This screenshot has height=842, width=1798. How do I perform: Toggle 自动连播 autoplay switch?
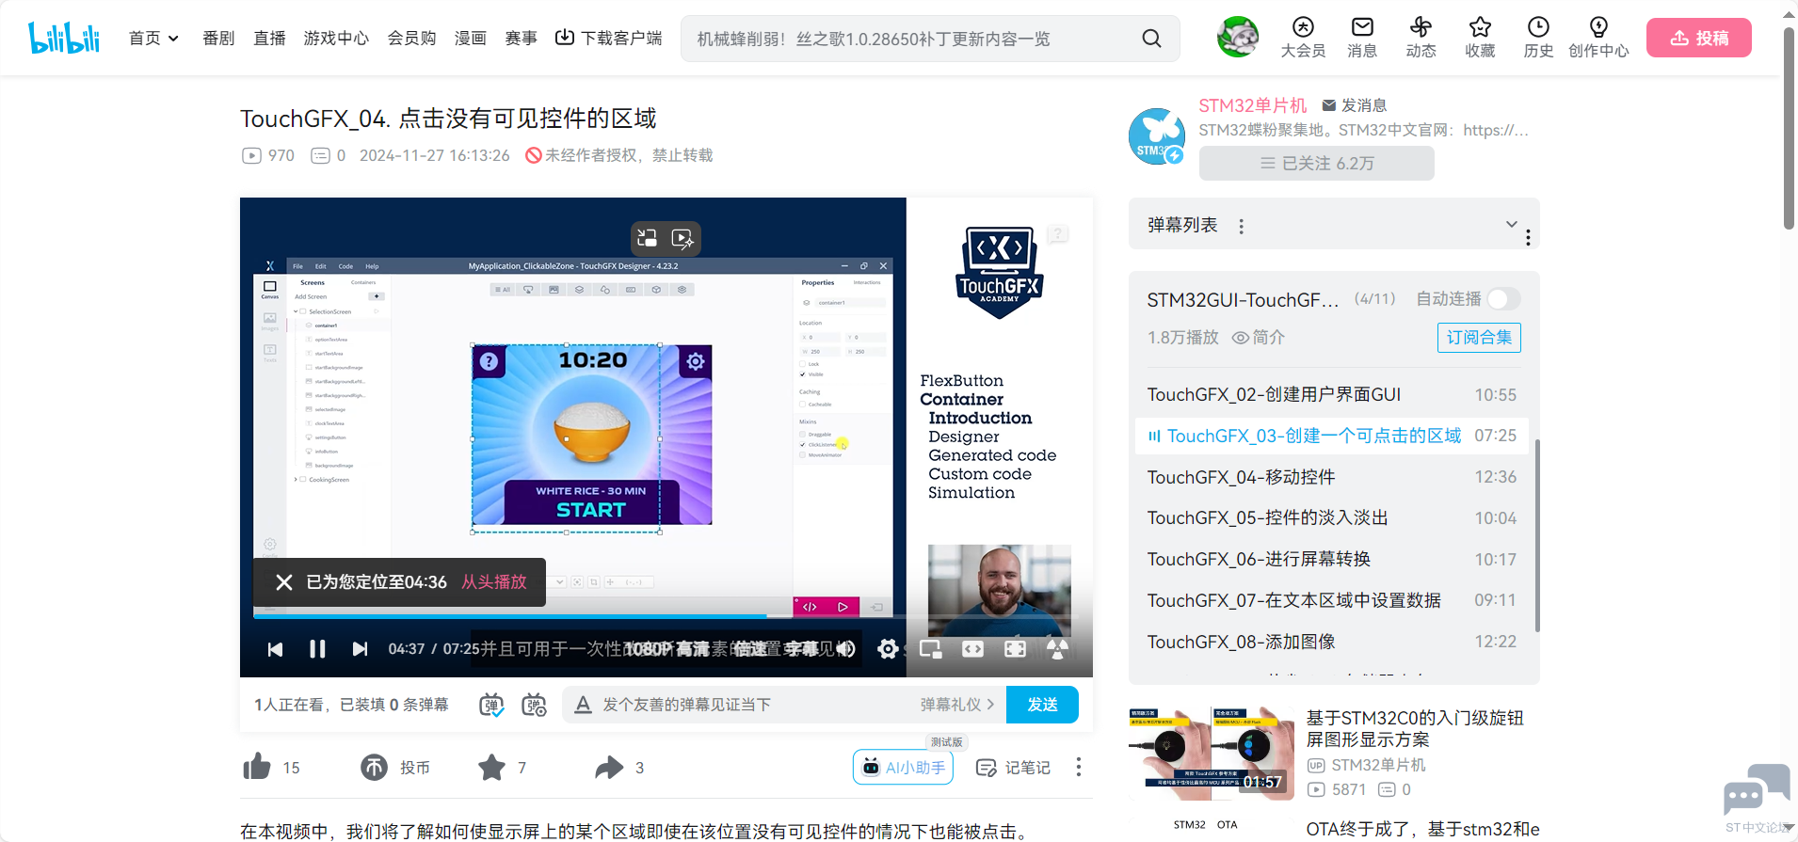1503,299
